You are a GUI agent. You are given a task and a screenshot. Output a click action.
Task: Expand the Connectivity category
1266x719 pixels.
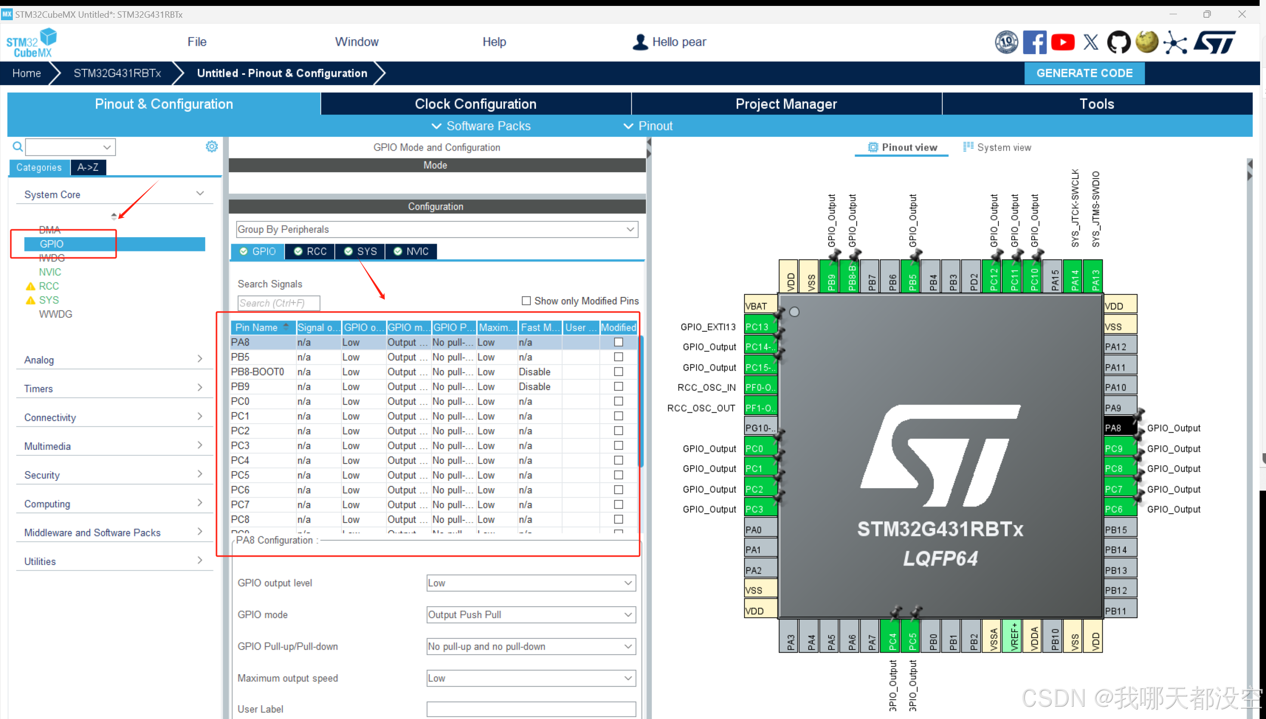(115, 417)
